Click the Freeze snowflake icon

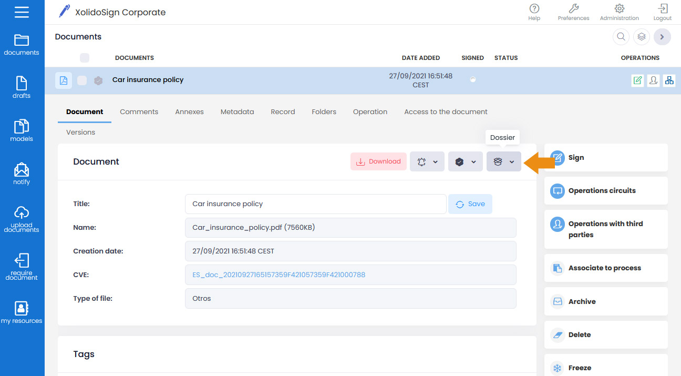point(557,368)
